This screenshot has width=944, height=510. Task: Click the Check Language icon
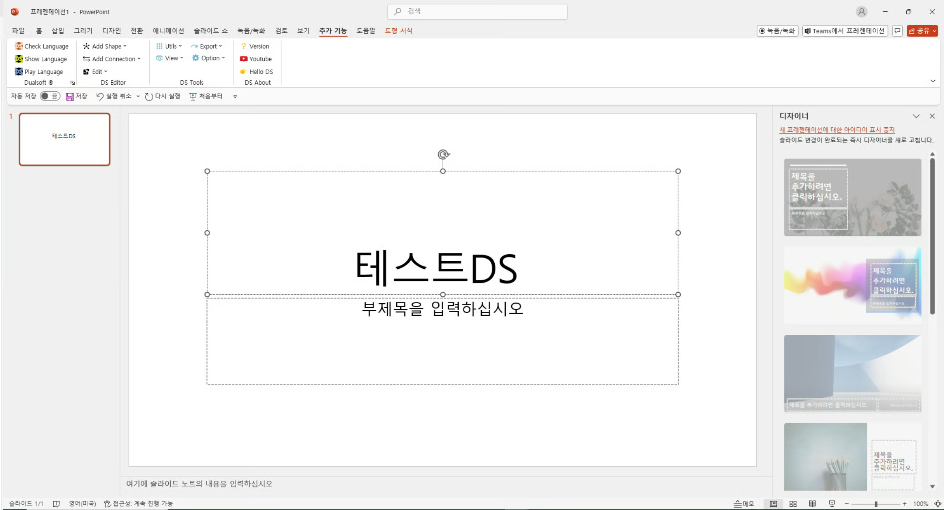[x=19, y=46]
